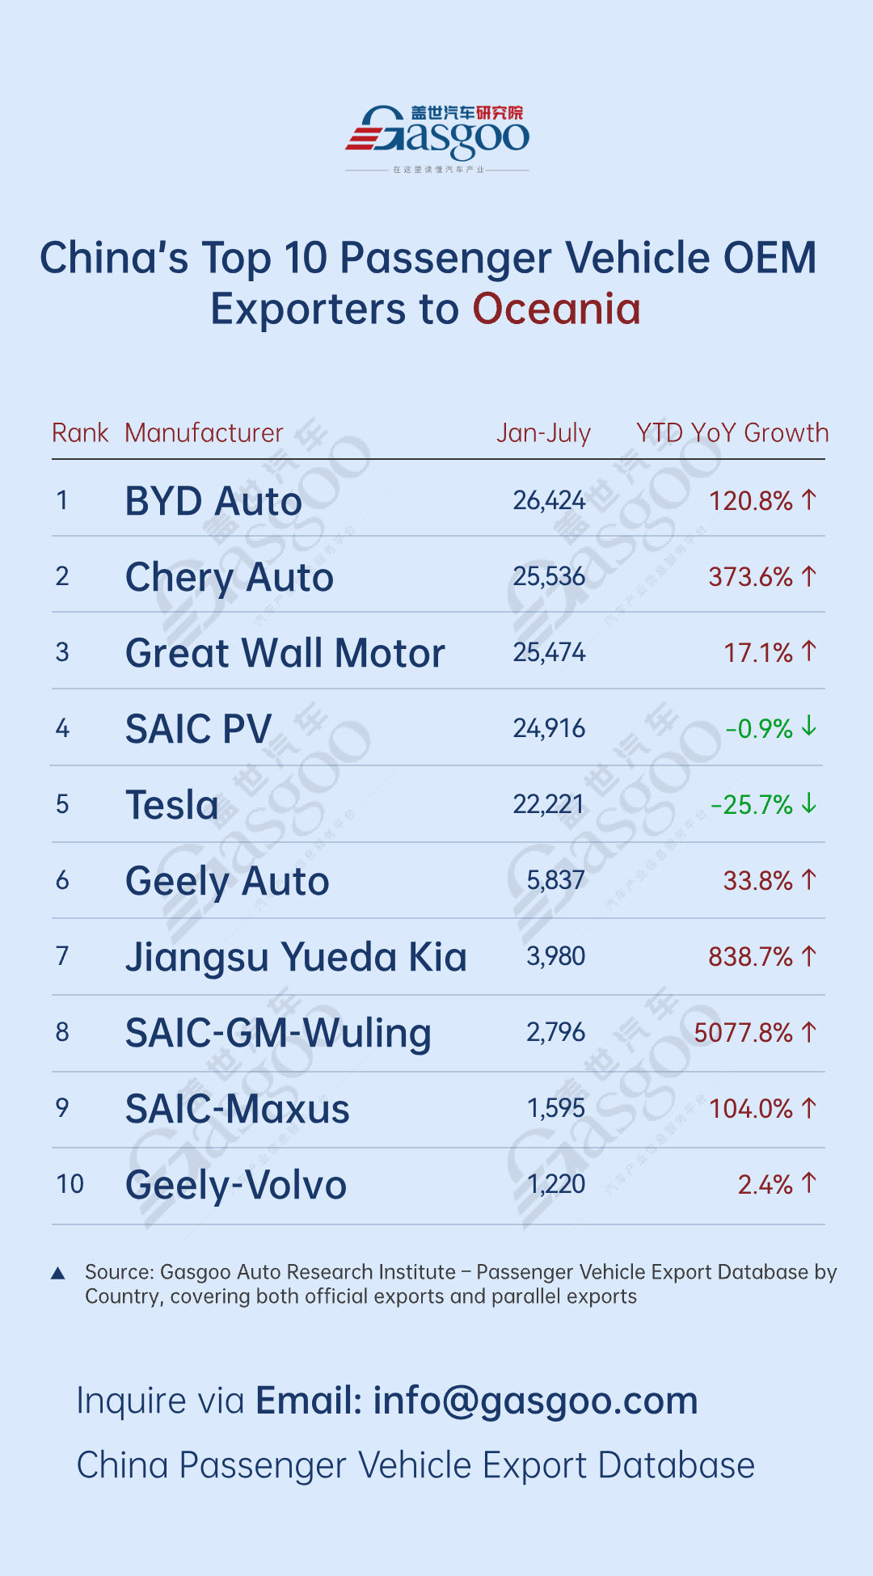The height and width of the screenshot is (1576, 873).
Task: Click the up arrow next to Geely-Volvo's 2.4%
Action: pos(809,1183)
